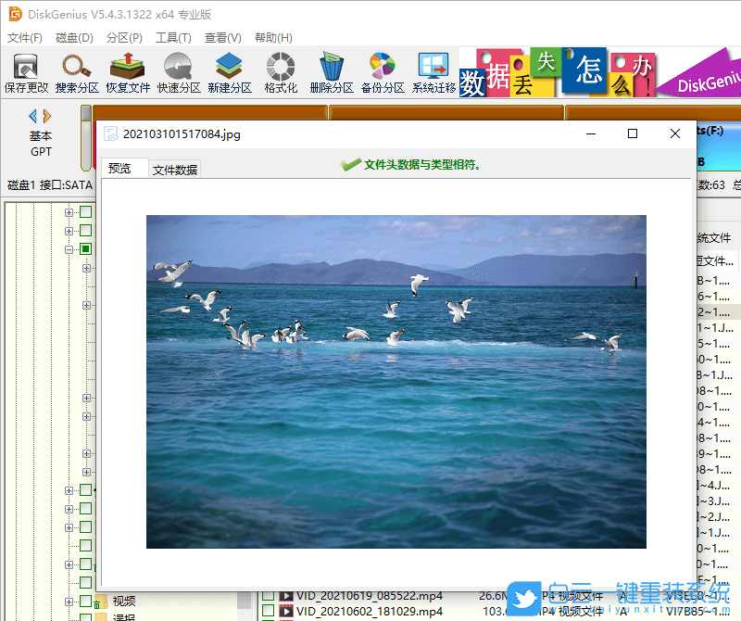Open 备份分区 partition backup
This screenshot has width=741, height=621.
(x=383, y=71)
